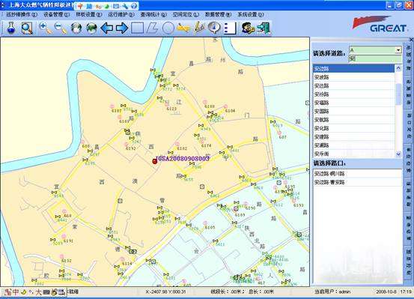
Task: Click the pencil and ruler drawing icon
Action: coord(199,28)
